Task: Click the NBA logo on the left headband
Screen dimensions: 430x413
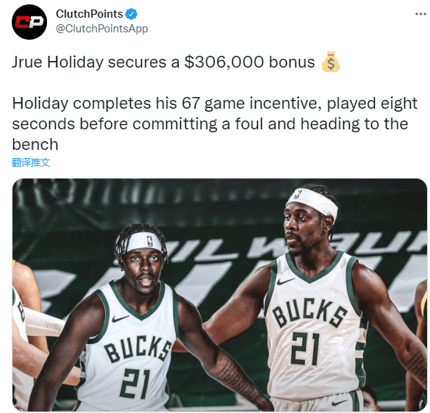Action: [150, 241]
